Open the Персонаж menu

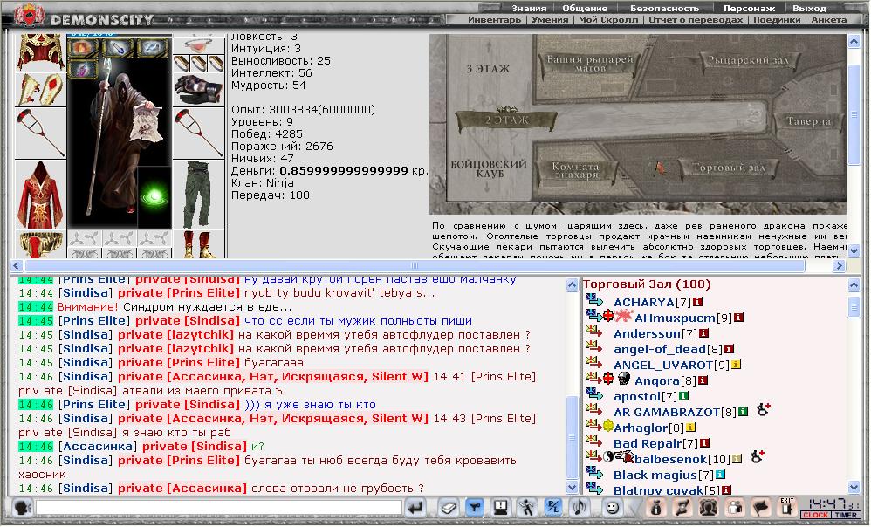click(750, 9)
